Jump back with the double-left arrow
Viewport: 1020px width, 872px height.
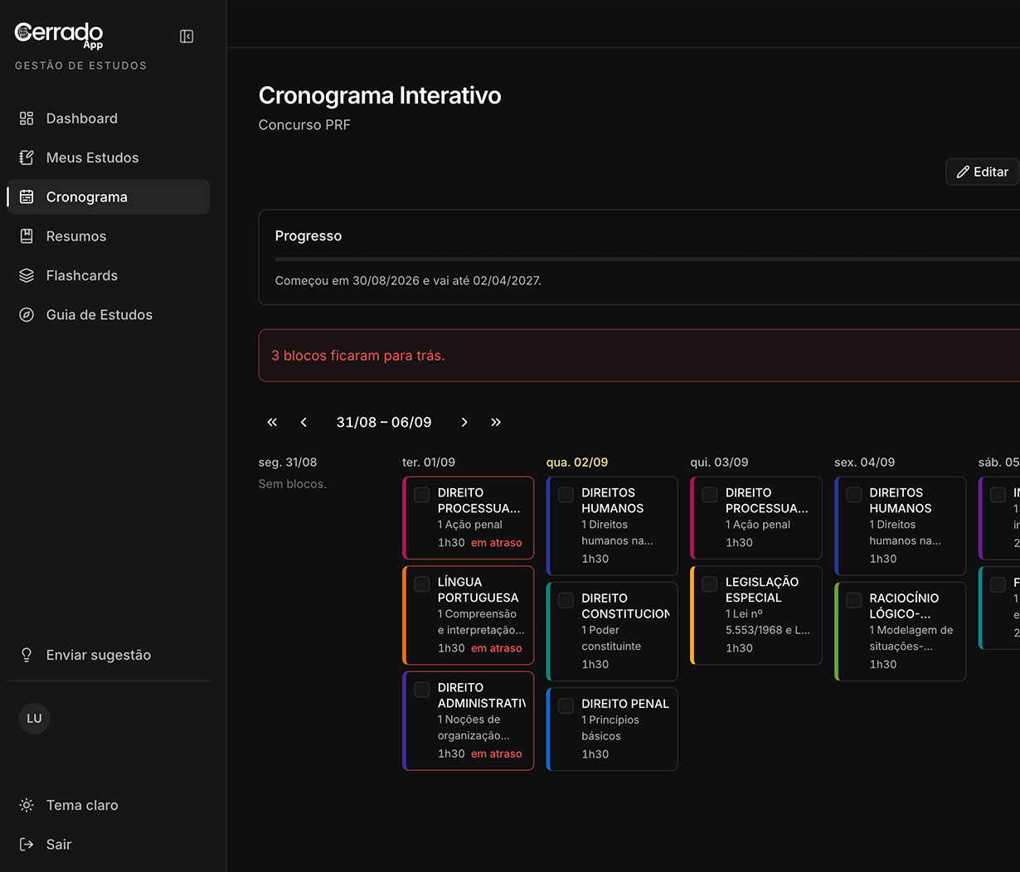coord(272,422)
